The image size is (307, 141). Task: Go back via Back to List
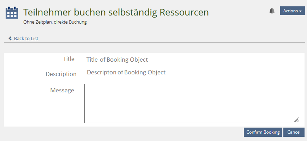coord(26,38)
